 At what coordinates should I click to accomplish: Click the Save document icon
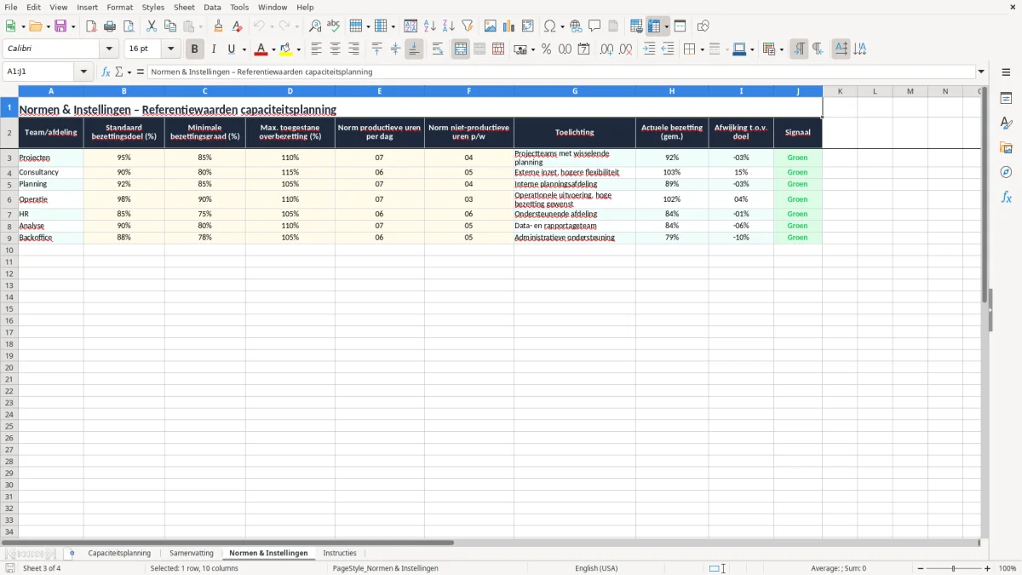coord(60,26)
